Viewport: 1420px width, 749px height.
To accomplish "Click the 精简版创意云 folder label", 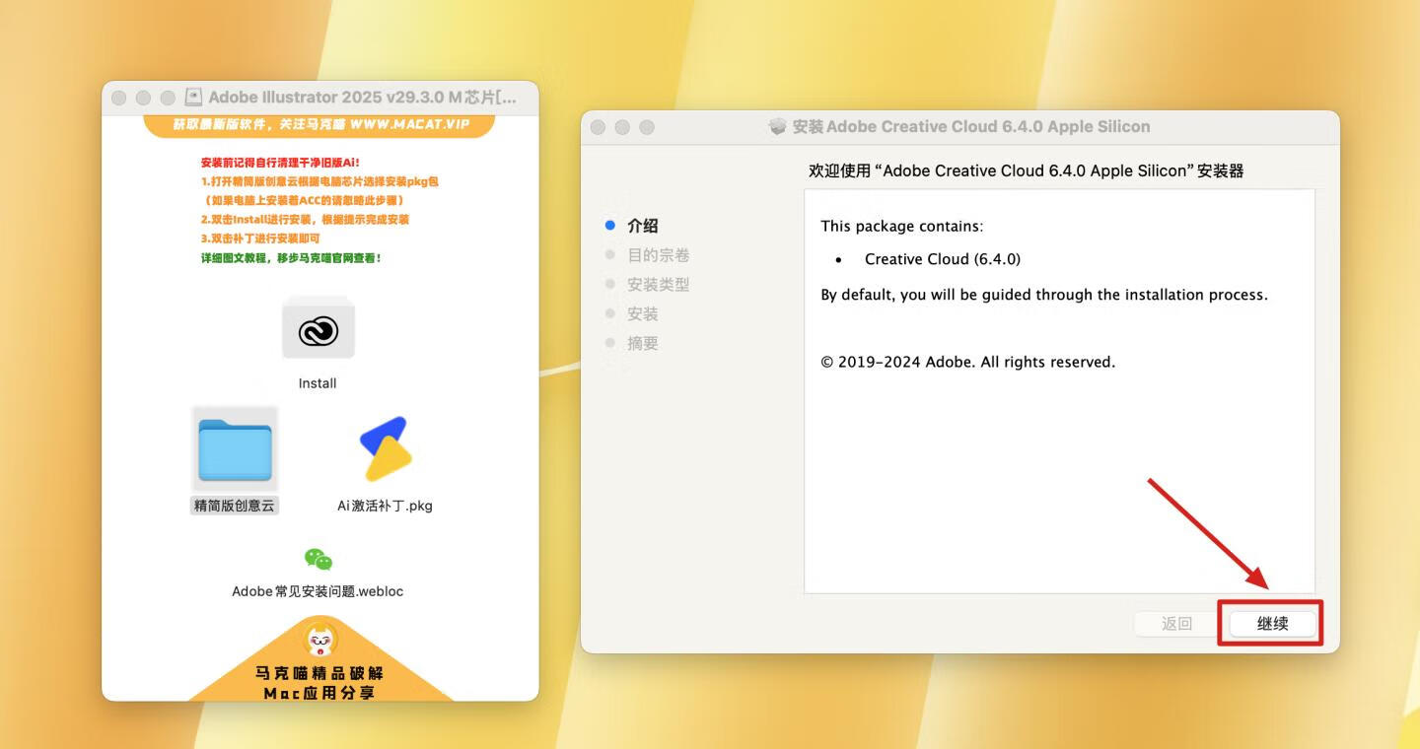I will click(x=235, y=506).
